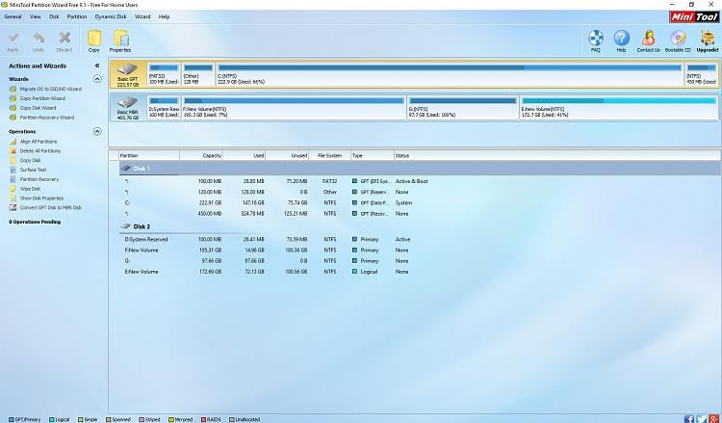
Task: Open the Google Plus icon
Action: click(713, 419)
